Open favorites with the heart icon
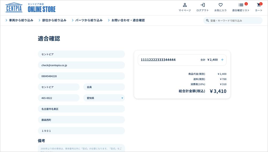268x152 pixels. [220, 5]
